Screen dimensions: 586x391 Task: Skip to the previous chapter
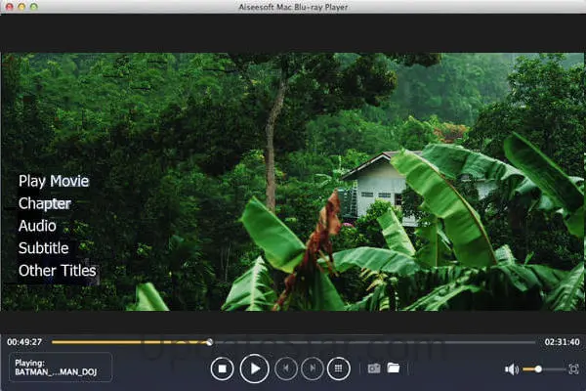tap(285, 369)
